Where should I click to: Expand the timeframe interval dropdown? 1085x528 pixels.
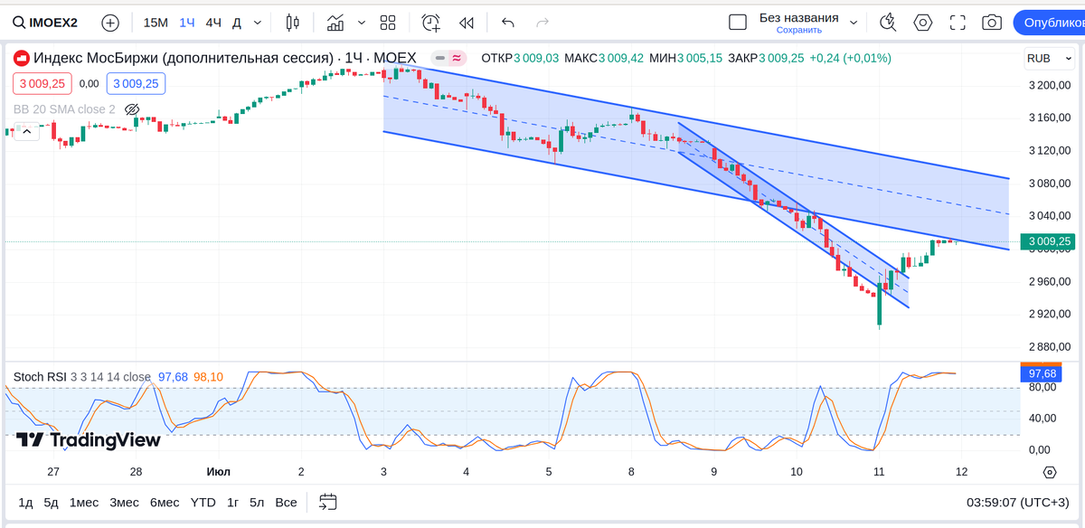259,23
